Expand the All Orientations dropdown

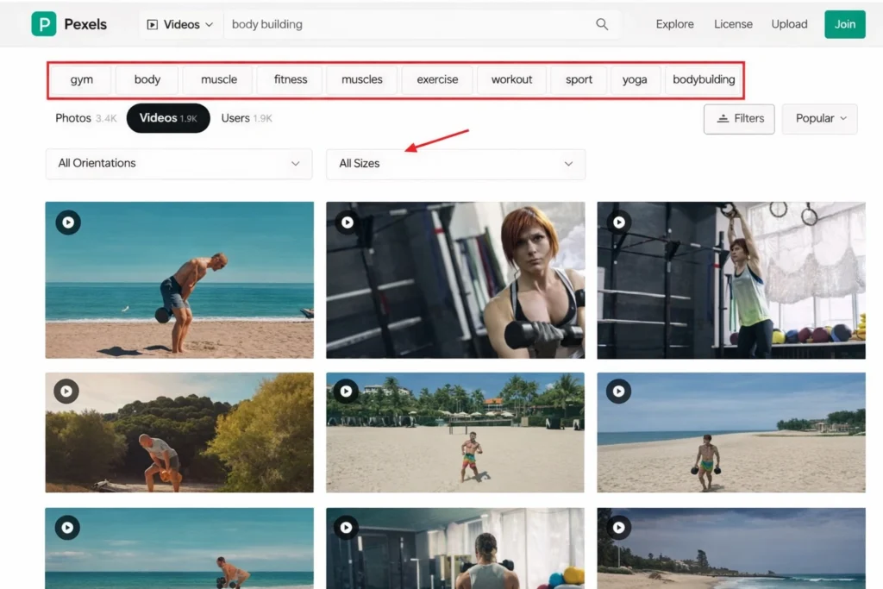178,163
